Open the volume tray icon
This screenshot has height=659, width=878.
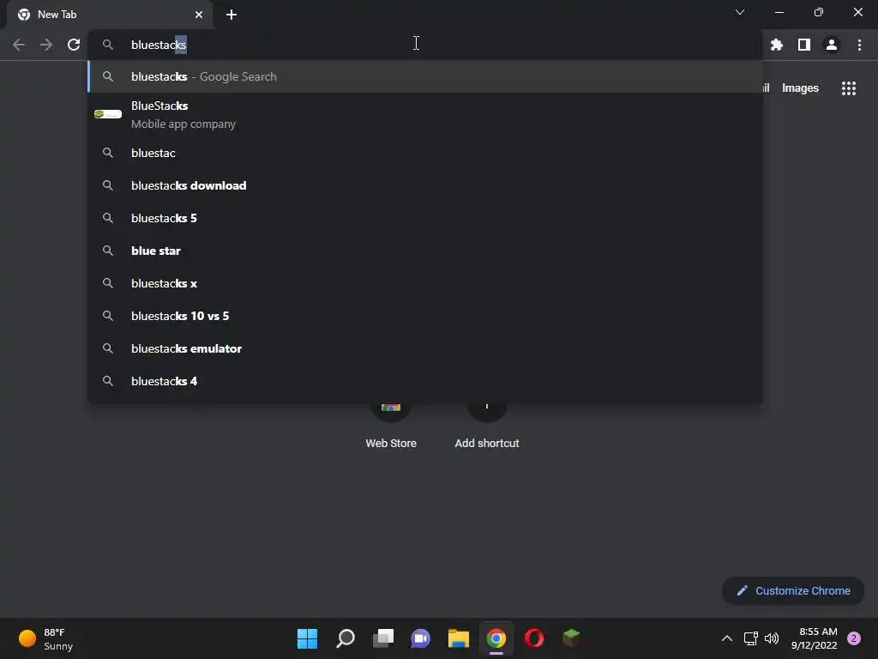pyautogui.click(x=772, y=638)
